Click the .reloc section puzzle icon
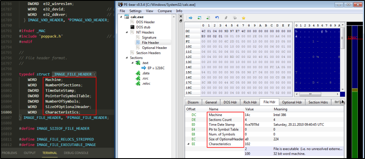 pos(138,83)
